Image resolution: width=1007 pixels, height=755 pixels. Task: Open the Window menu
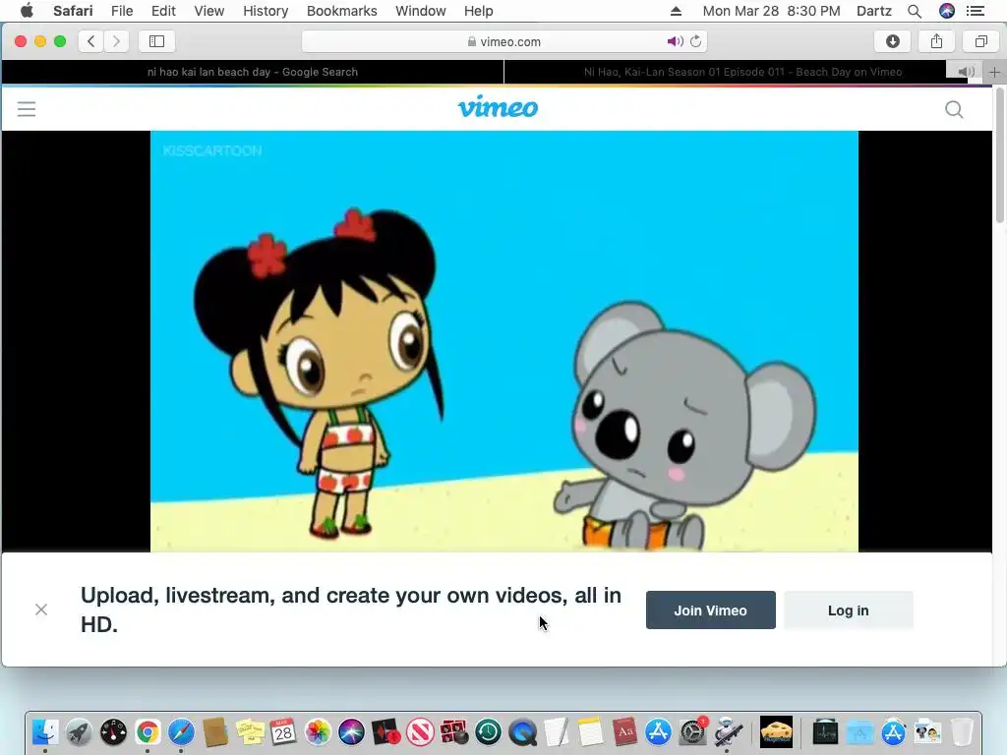point(420,11)
